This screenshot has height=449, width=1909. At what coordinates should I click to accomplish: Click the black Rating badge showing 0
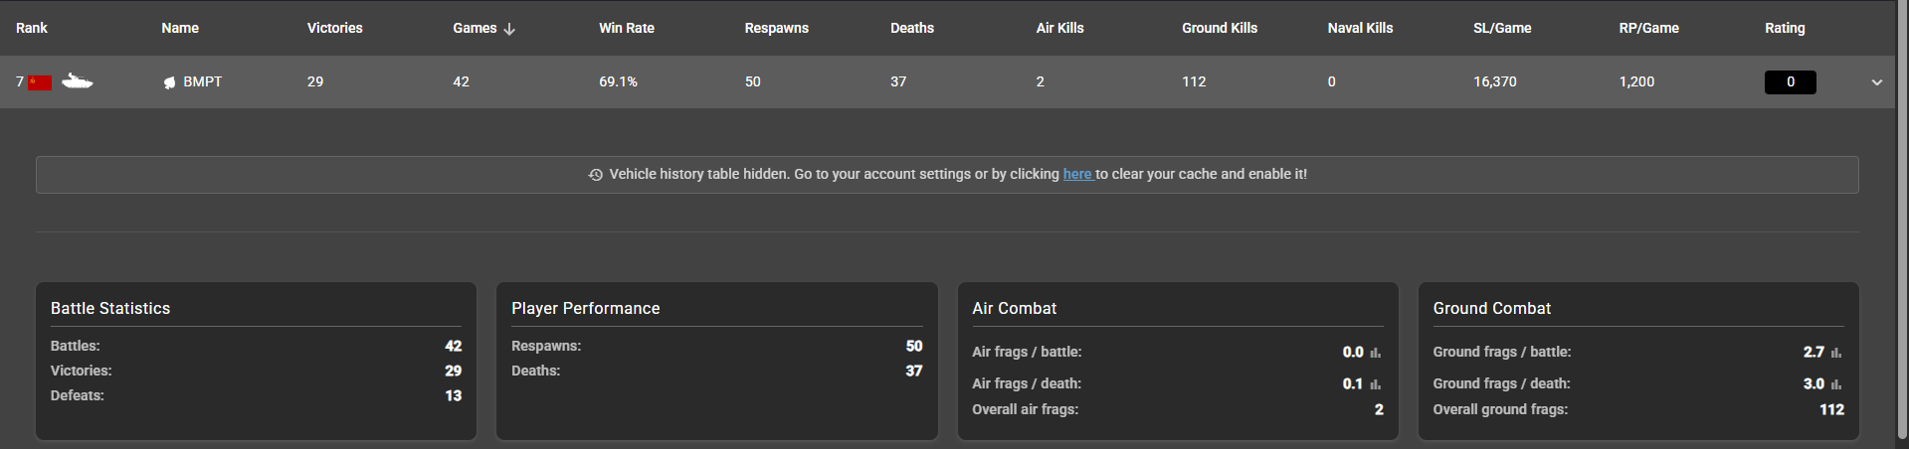(1790, 82)
